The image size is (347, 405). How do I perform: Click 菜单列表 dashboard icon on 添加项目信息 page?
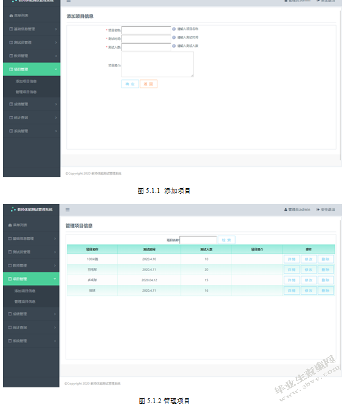11,15
